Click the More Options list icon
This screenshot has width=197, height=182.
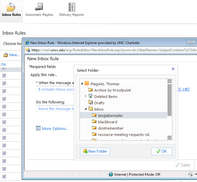(x=38, y=128)
